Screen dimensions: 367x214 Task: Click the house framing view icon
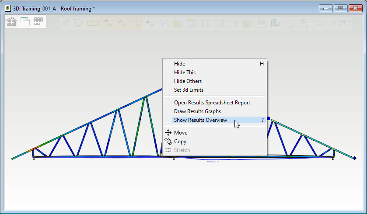[x=12, y=21]
